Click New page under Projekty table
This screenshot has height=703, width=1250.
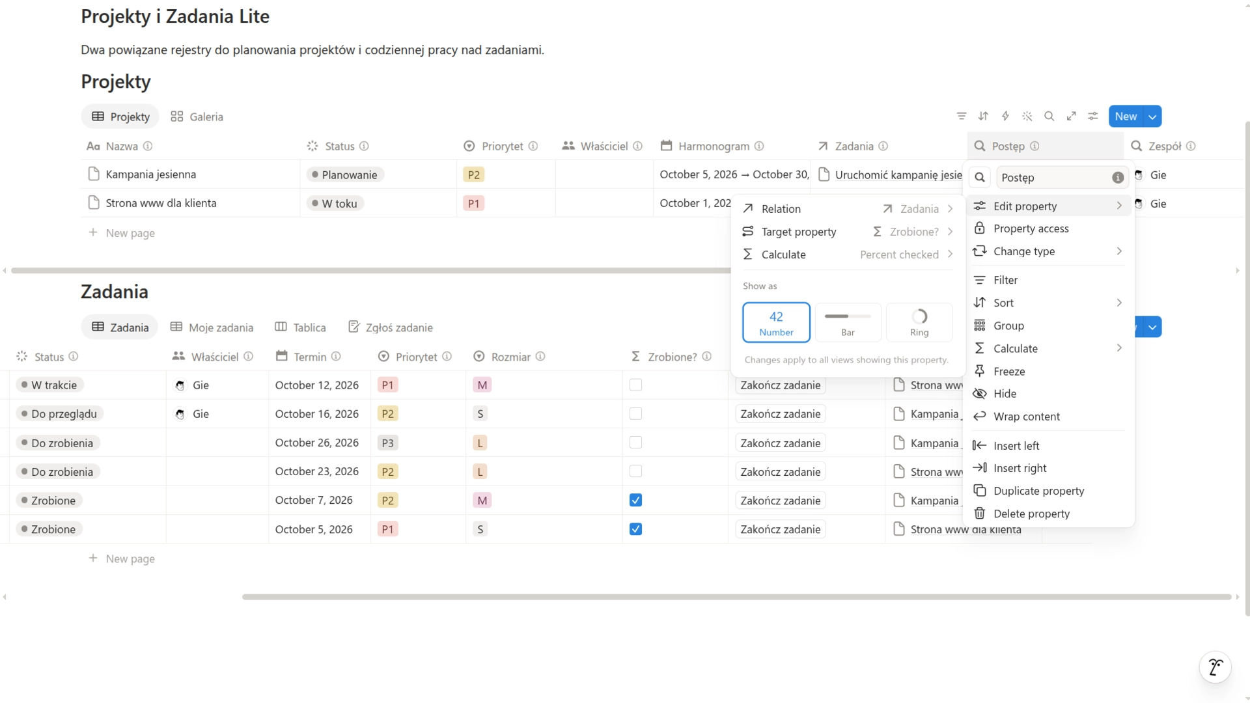(x=122, y=232)
